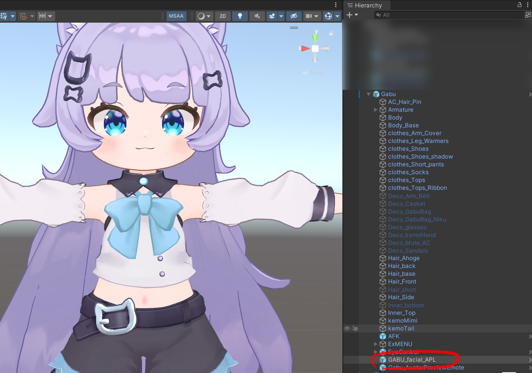The image size is (532, 373).
Task: Click the Gizmos sphere icon in toolbar
Action: [x=328, y=16]
